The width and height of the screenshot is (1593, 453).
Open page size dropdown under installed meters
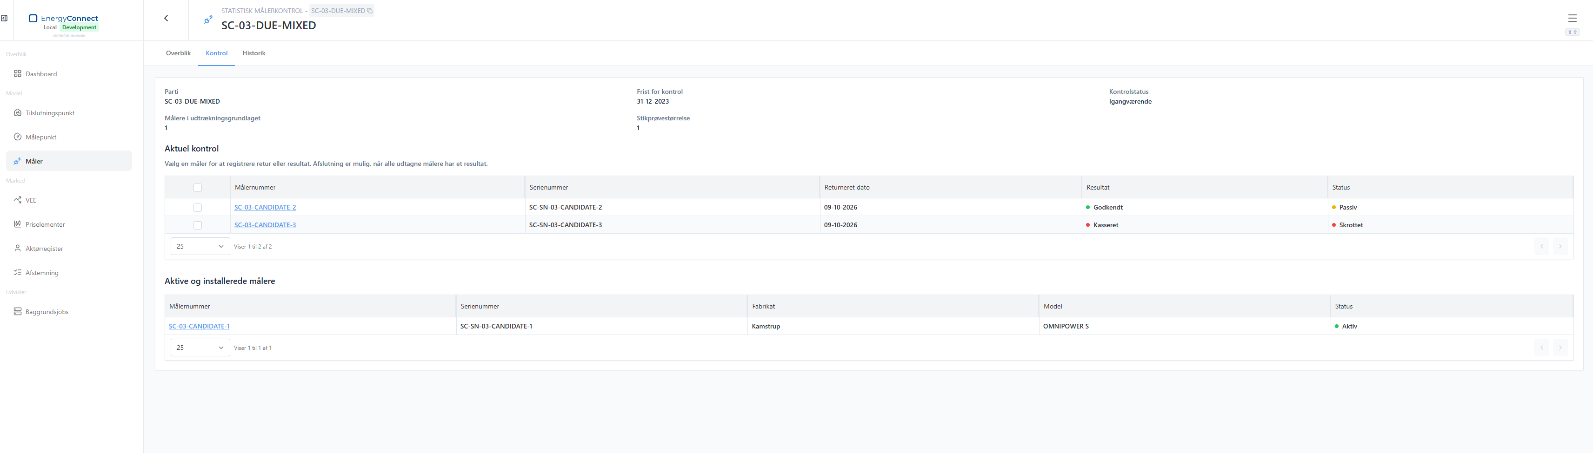[200, 348]
